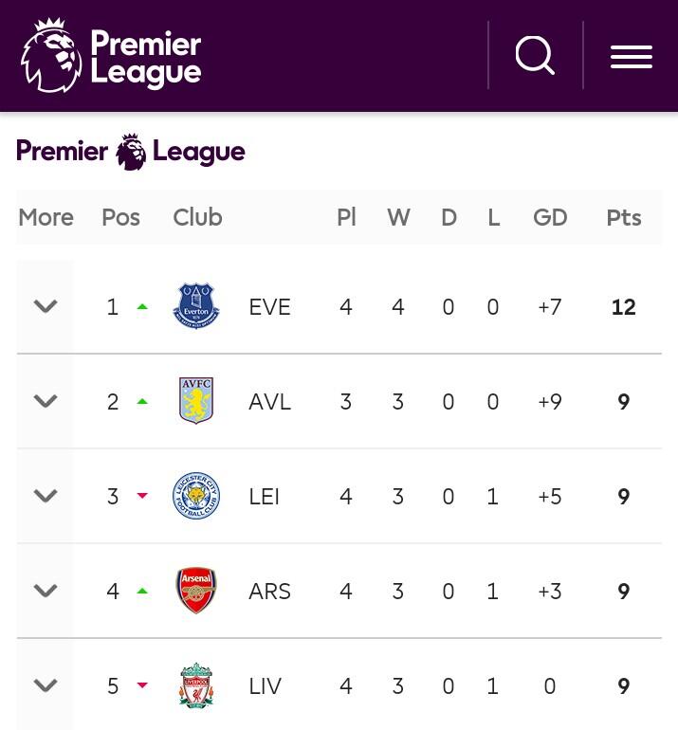Expand the Aston Villa row chevron
This screenshot has width=678, height=730.
(x=46, y=401)
